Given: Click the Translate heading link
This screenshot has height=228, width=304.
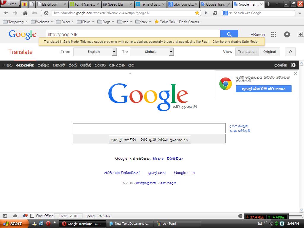Looking at the screenshot, I should [x=20, y=52].
